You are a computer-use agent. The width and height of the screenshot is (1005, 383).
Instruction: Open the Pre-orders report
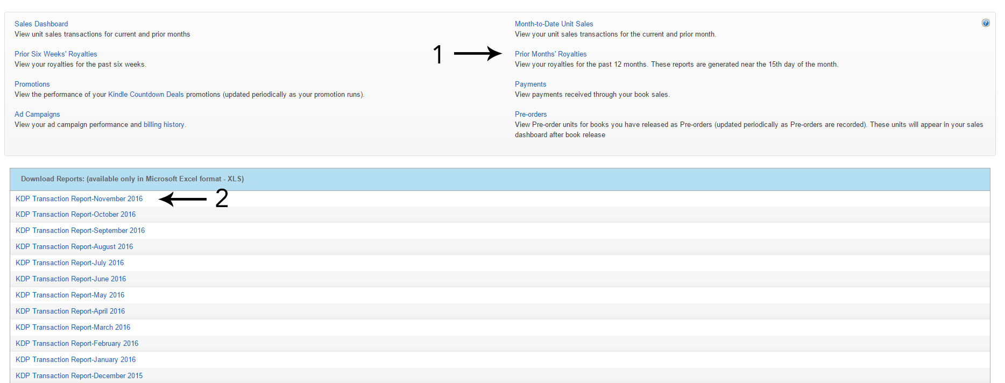pos(531,114)
